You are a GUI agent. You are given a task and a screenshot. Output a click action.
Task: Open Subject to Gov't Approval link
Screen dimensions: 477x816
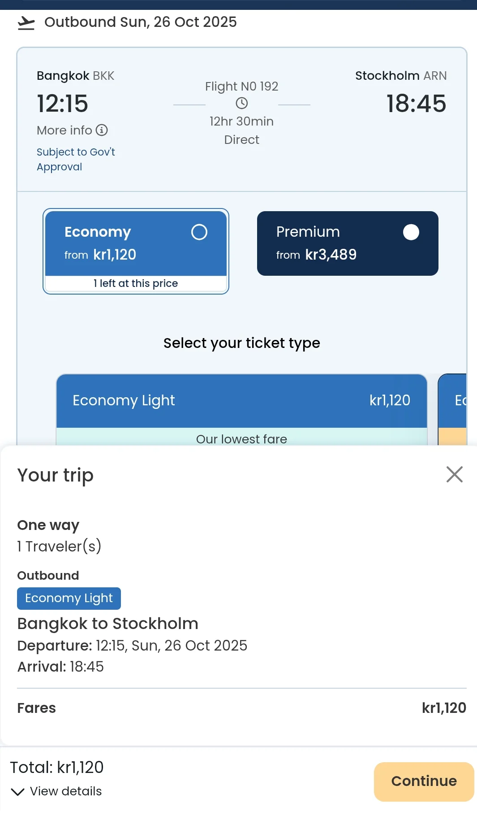pyautogui.click(x=76, y=159)
